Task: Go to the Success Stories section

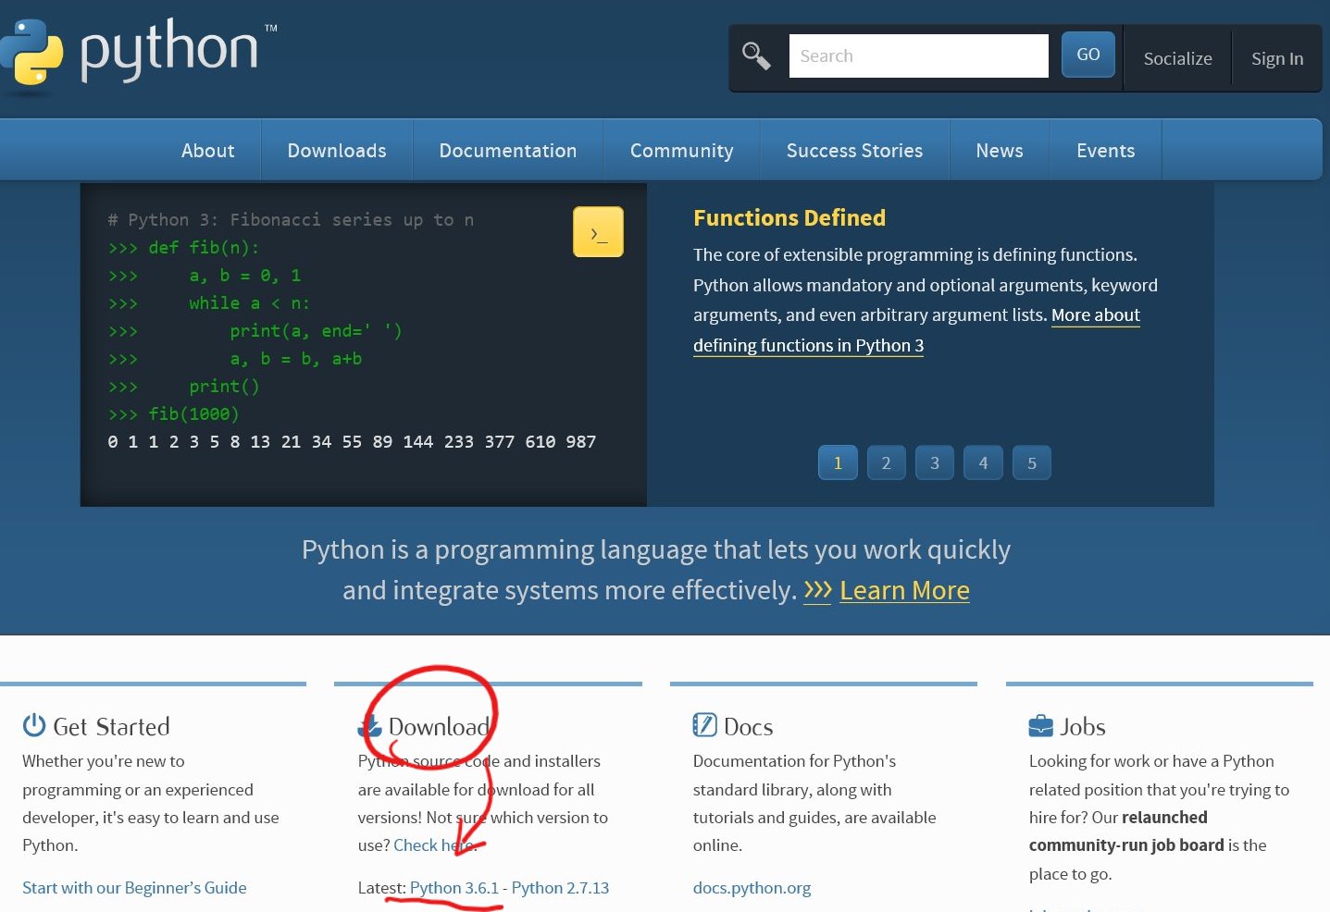Action: [854, 151]
